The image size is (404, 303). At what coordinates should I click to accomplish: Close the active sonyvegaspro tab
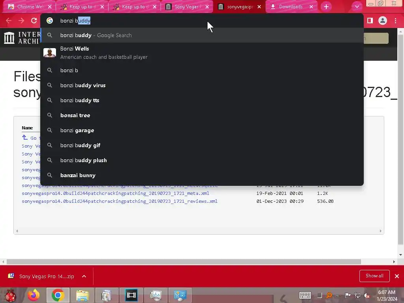[259, 7]
